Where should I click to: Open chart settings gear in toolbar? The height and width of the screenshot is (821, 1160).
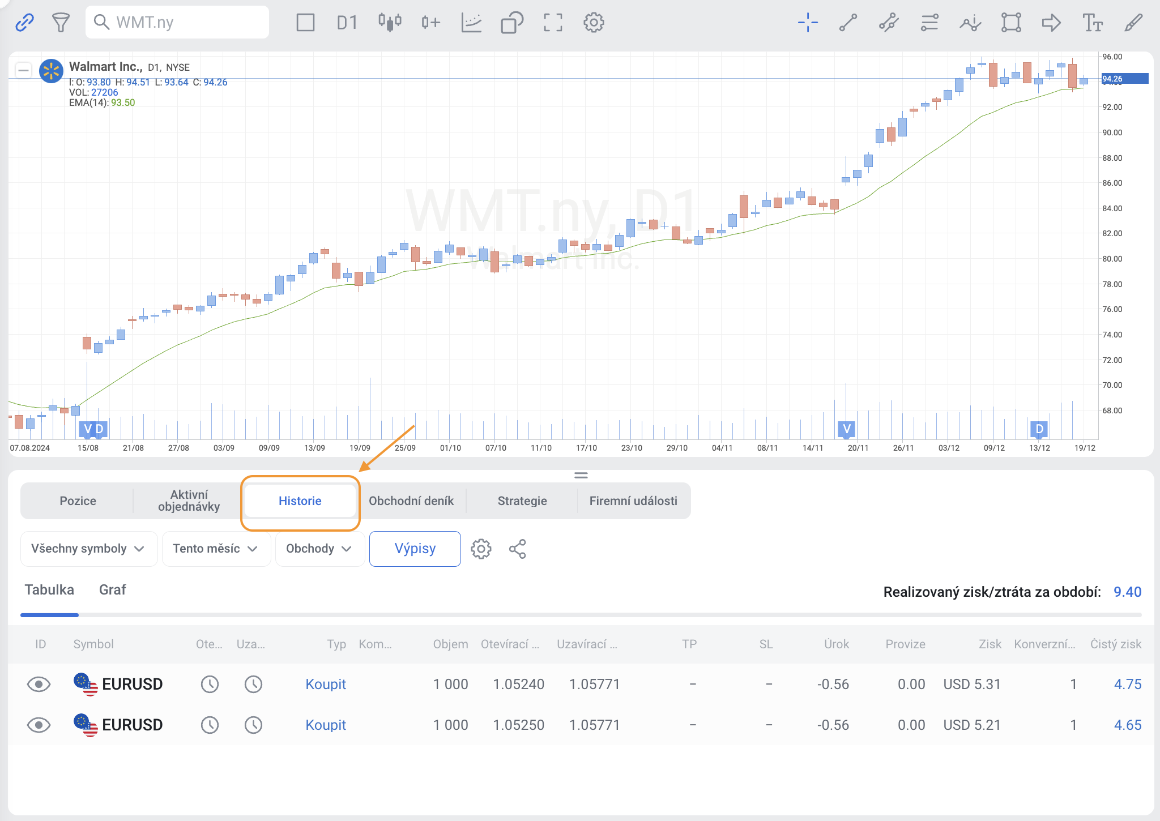pyautogui.click(x=594, y=23)
